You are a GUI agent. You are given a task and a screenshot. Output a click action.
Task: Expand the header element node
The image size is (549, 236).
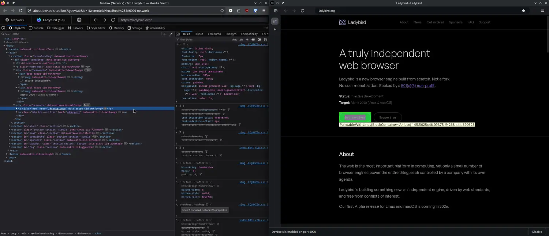pyautogui.click(x=7, y=49)
